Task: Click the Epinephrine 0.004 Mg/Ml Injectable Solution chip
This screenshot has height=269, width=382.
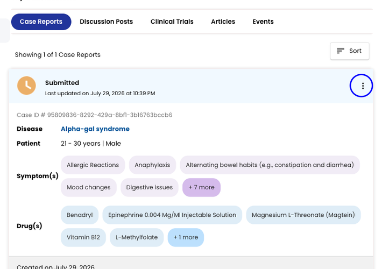Action: pos(172,215)
